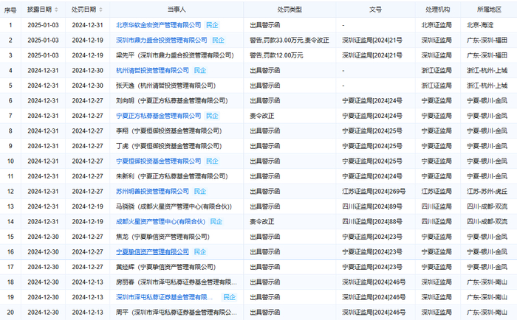Open 宁夏正方私募基金管理有限公司 link in row 7

(158, 116)
